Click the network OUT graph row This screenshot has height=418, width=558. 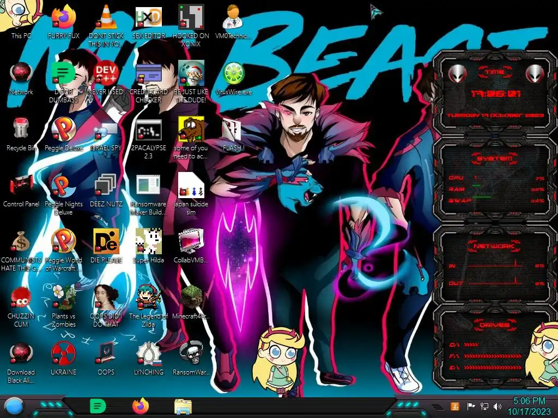(496, 283)
